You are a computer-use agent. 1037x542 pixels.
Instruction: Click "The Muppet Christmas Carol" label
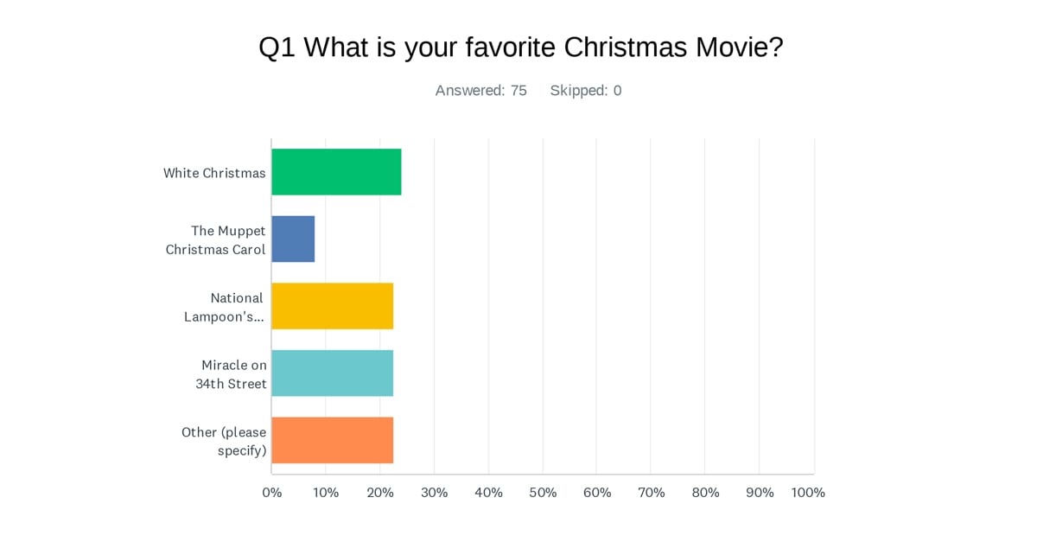216,239
